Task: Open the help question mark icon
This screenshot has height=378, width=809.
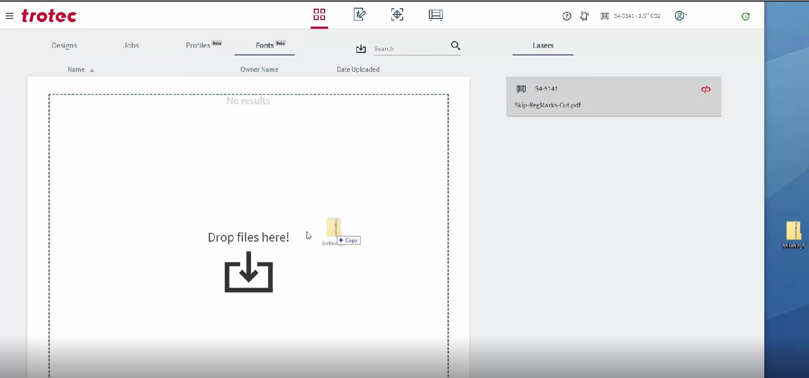Action: pyautogui.click(x=567, y=16)
